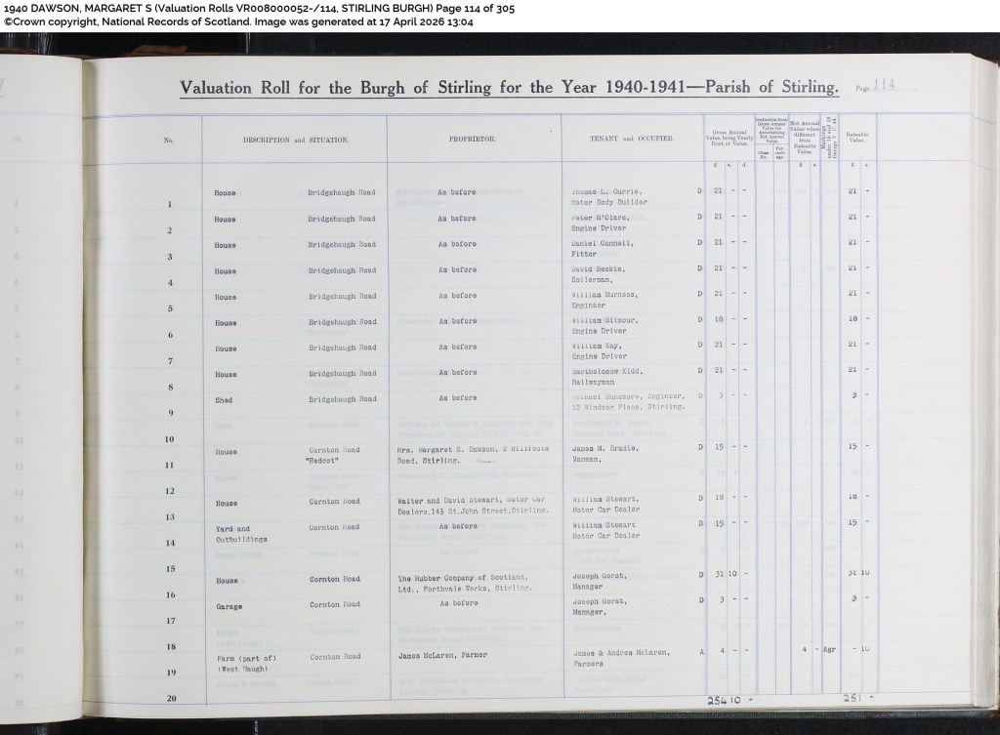This screenshot has height=735, width=1000.
Task: Click the Rateable Value column header
Action: click(x=857, y=137)
